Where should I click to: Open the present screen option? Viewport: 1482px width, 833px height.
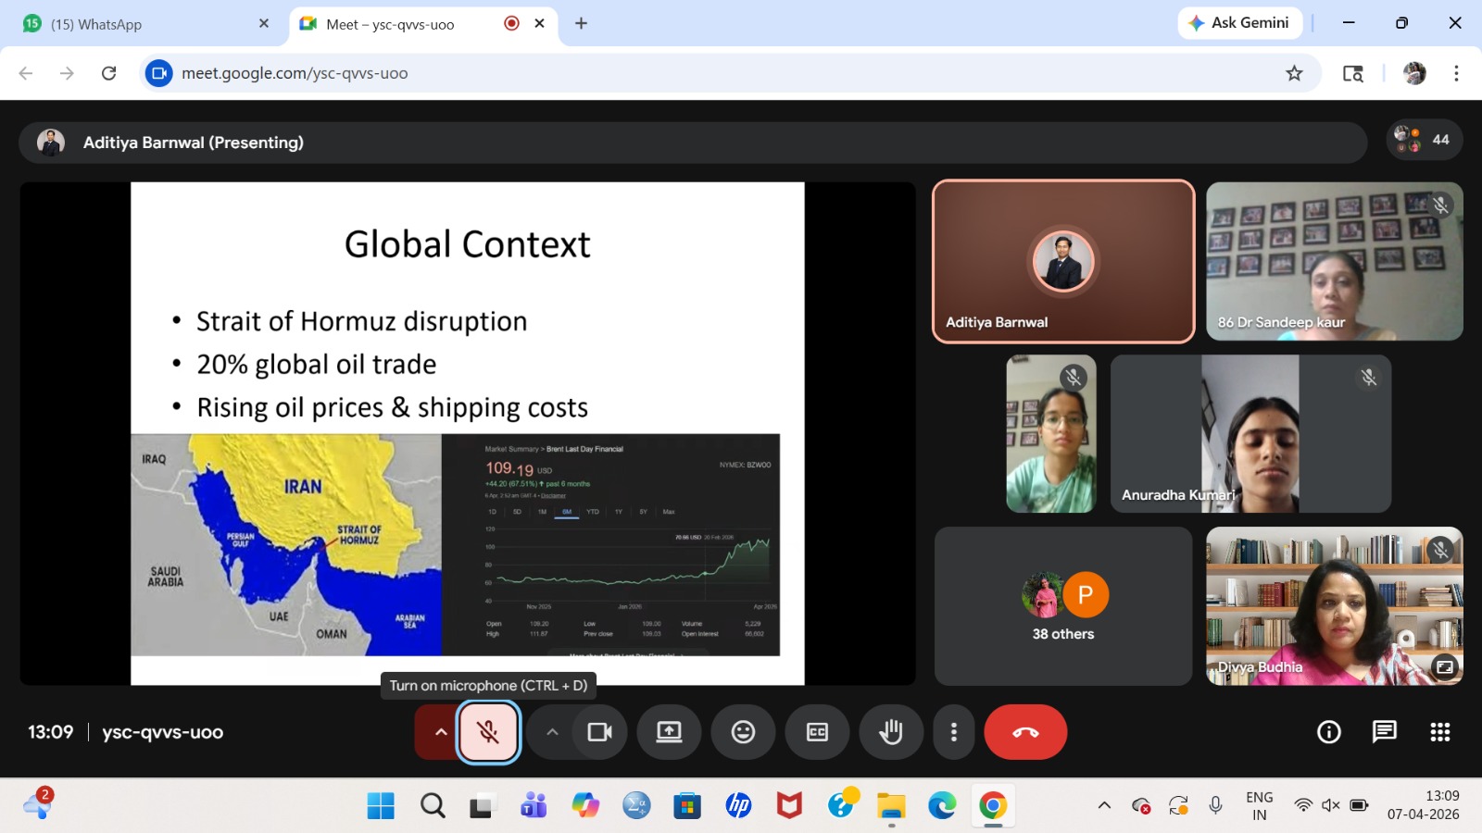pyautogui.click(x=669, y=732)
